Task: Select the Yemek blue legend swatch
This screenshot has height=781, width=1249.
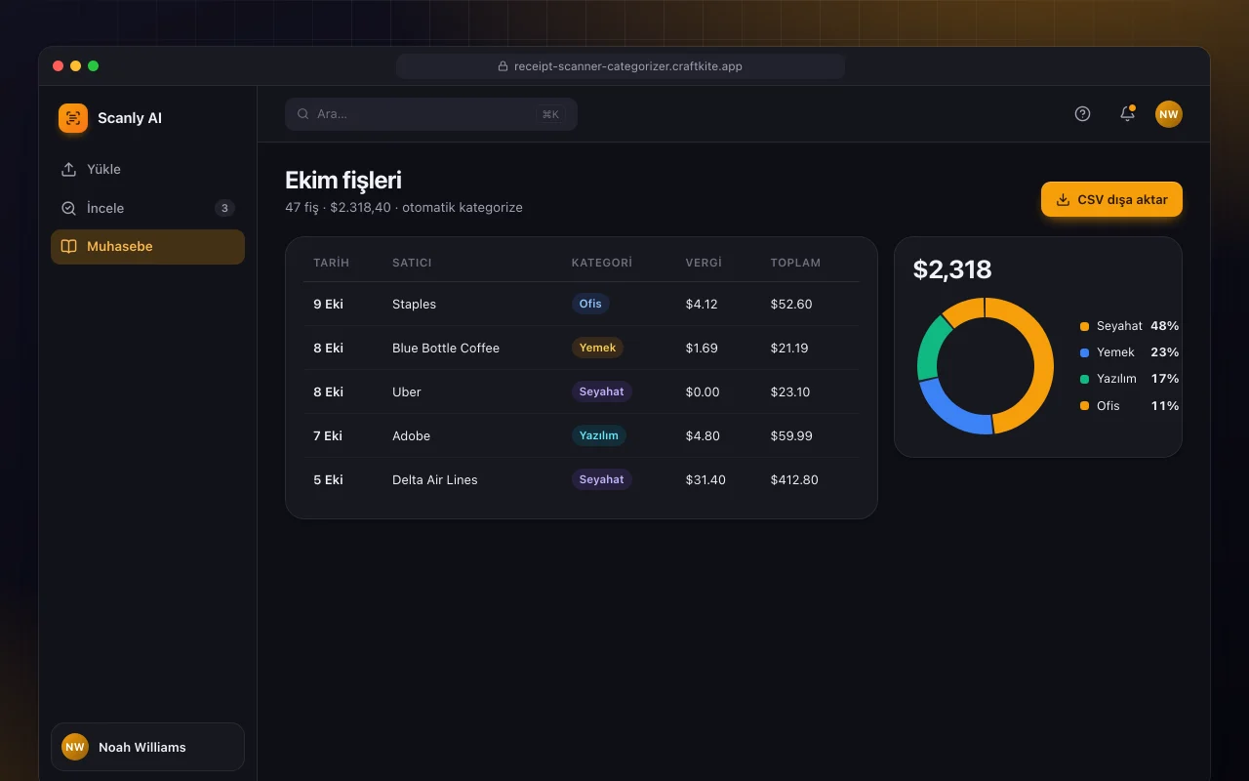Action: pyautogui.click(x=1084, y=352)
